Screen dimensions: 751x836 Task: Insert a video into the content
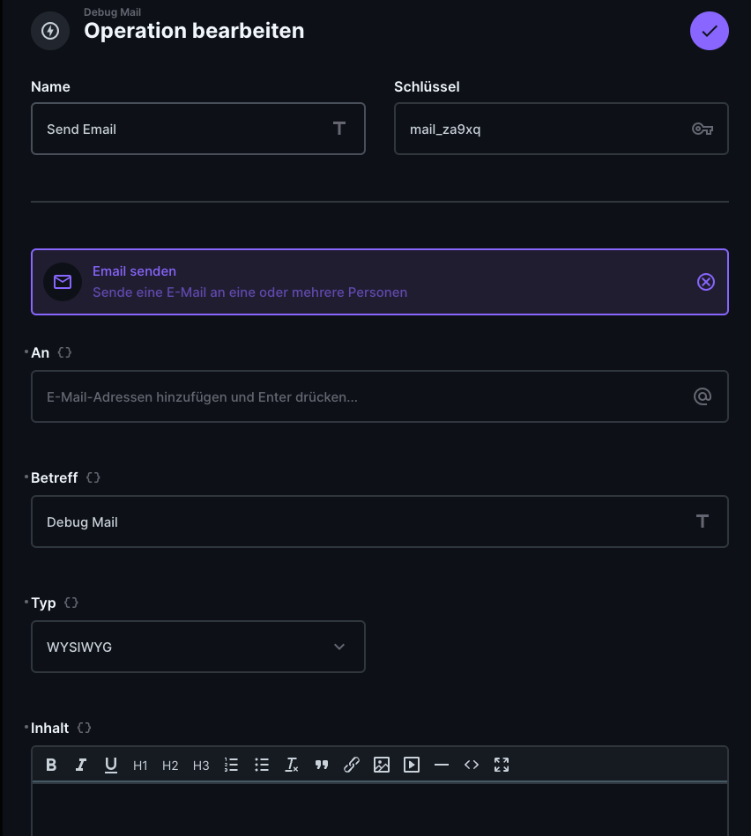412,765
